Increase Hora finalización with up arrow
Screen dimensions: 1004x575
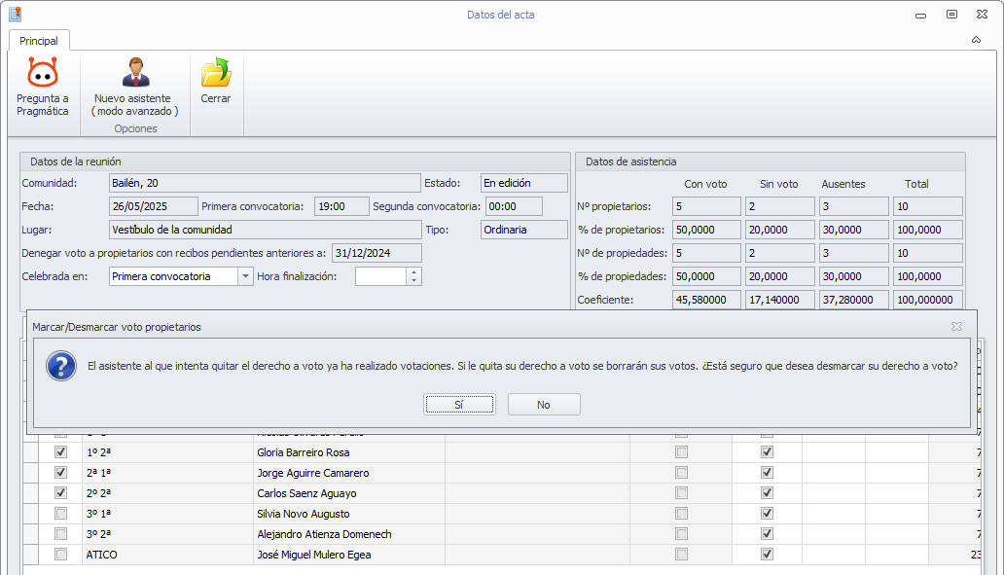(x=413, y=272)
